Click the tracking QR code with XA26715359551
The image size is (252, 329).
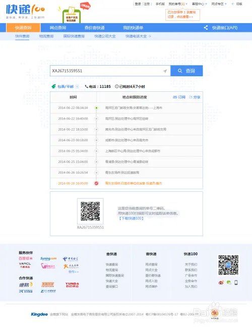pyautogui.click(x=90, y=211)
